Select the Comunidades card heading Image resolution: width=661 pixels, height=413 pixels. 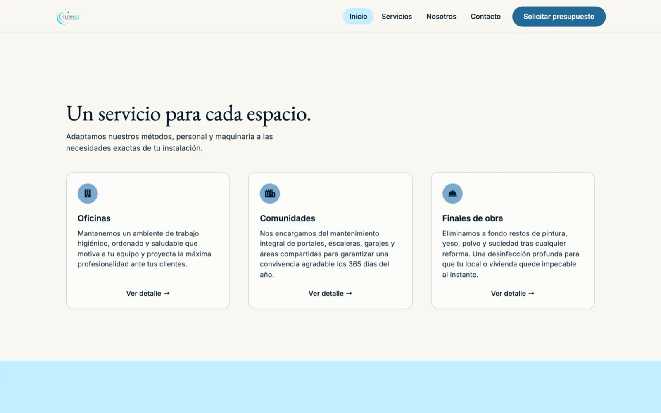(288, 218)
